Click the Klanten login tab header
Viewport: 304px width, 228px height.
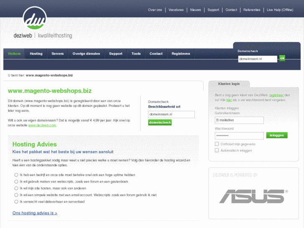(229, 84)
